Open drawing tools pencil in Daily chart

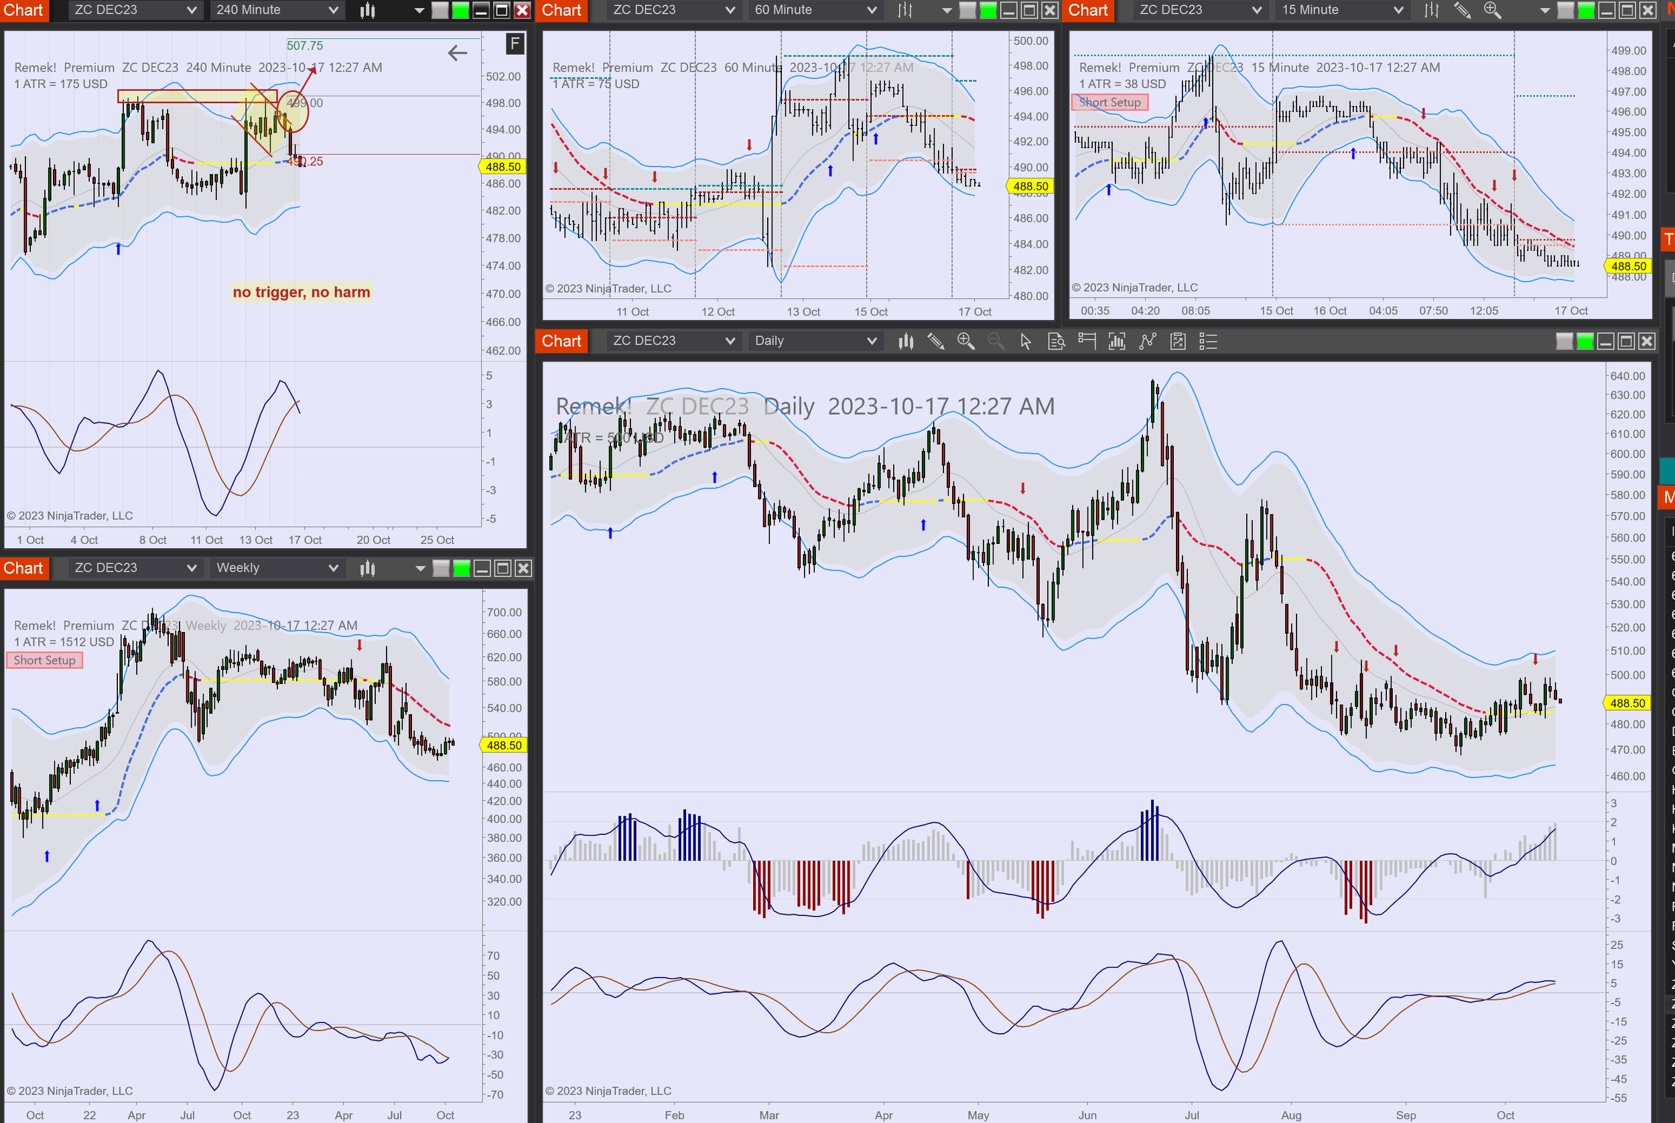click(x=935, y=341)
